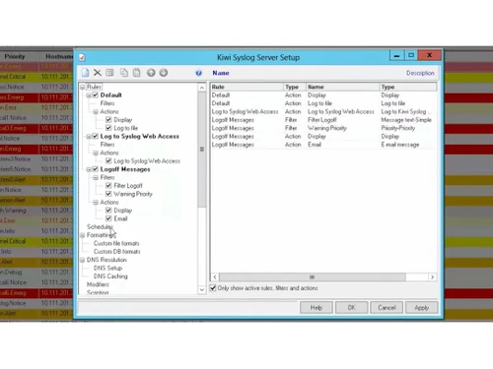The image size is (493, 369).
Task: Open help via blue question icon
Action: (198, 73)
